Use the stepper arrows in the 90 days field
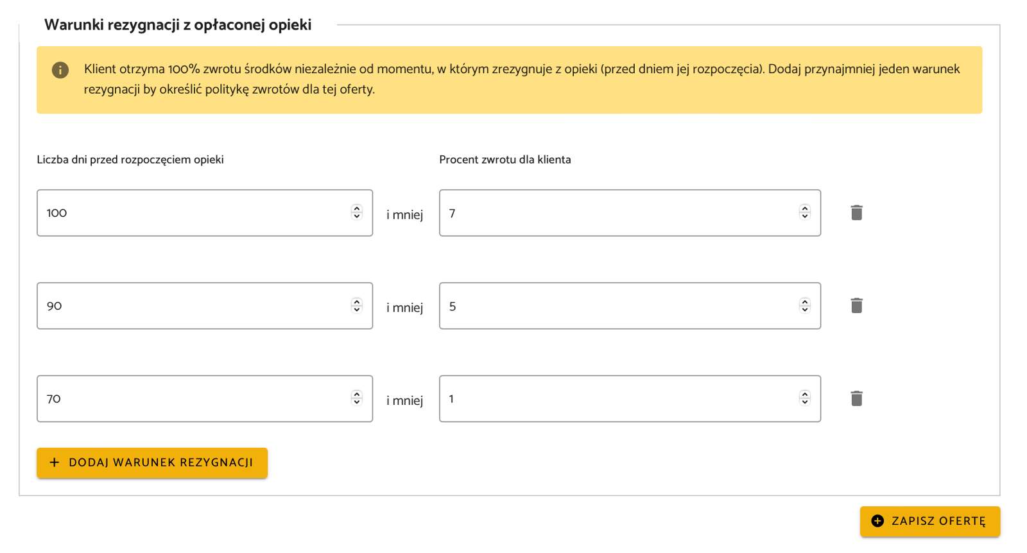Screen dimensions: 1027x553 pyautogui.click(x=357, y=305)
